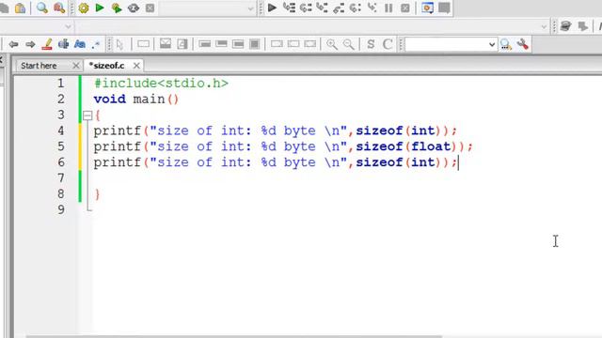Close the *sizeof.c tab
The image size is (602, 338).
[x=136, y=66]
